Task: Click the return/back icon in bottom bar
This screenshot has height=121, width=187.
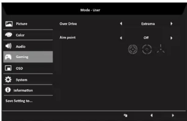Action: tap(125, 115)
